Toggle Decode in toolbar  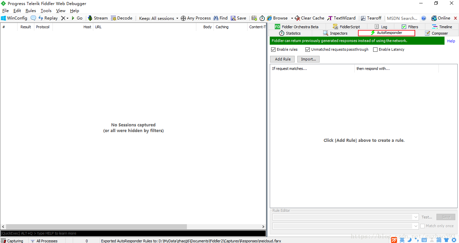coord(122,18)
